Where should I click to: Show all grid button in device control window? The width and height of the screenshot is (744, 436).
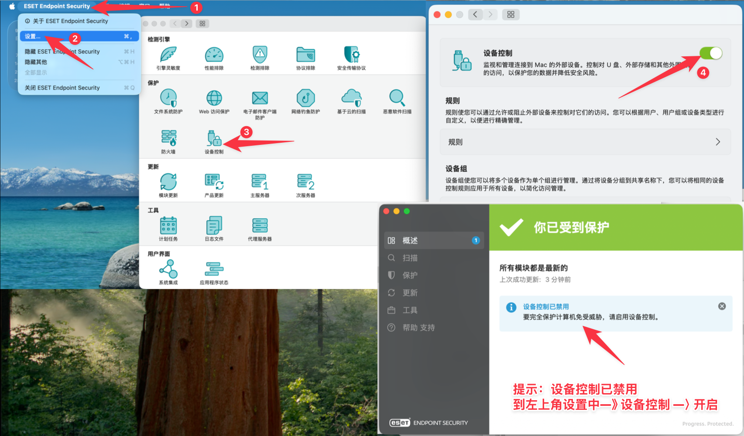pyautogui.click(x=511, y=14)
